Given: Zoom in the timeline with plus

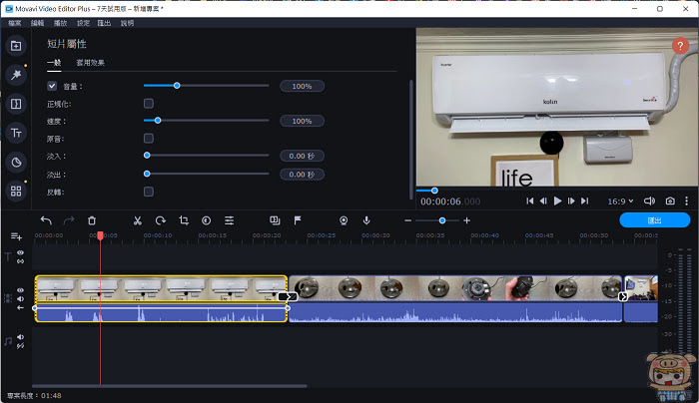Looking at the screenshot, I should [x=466, y=220].
